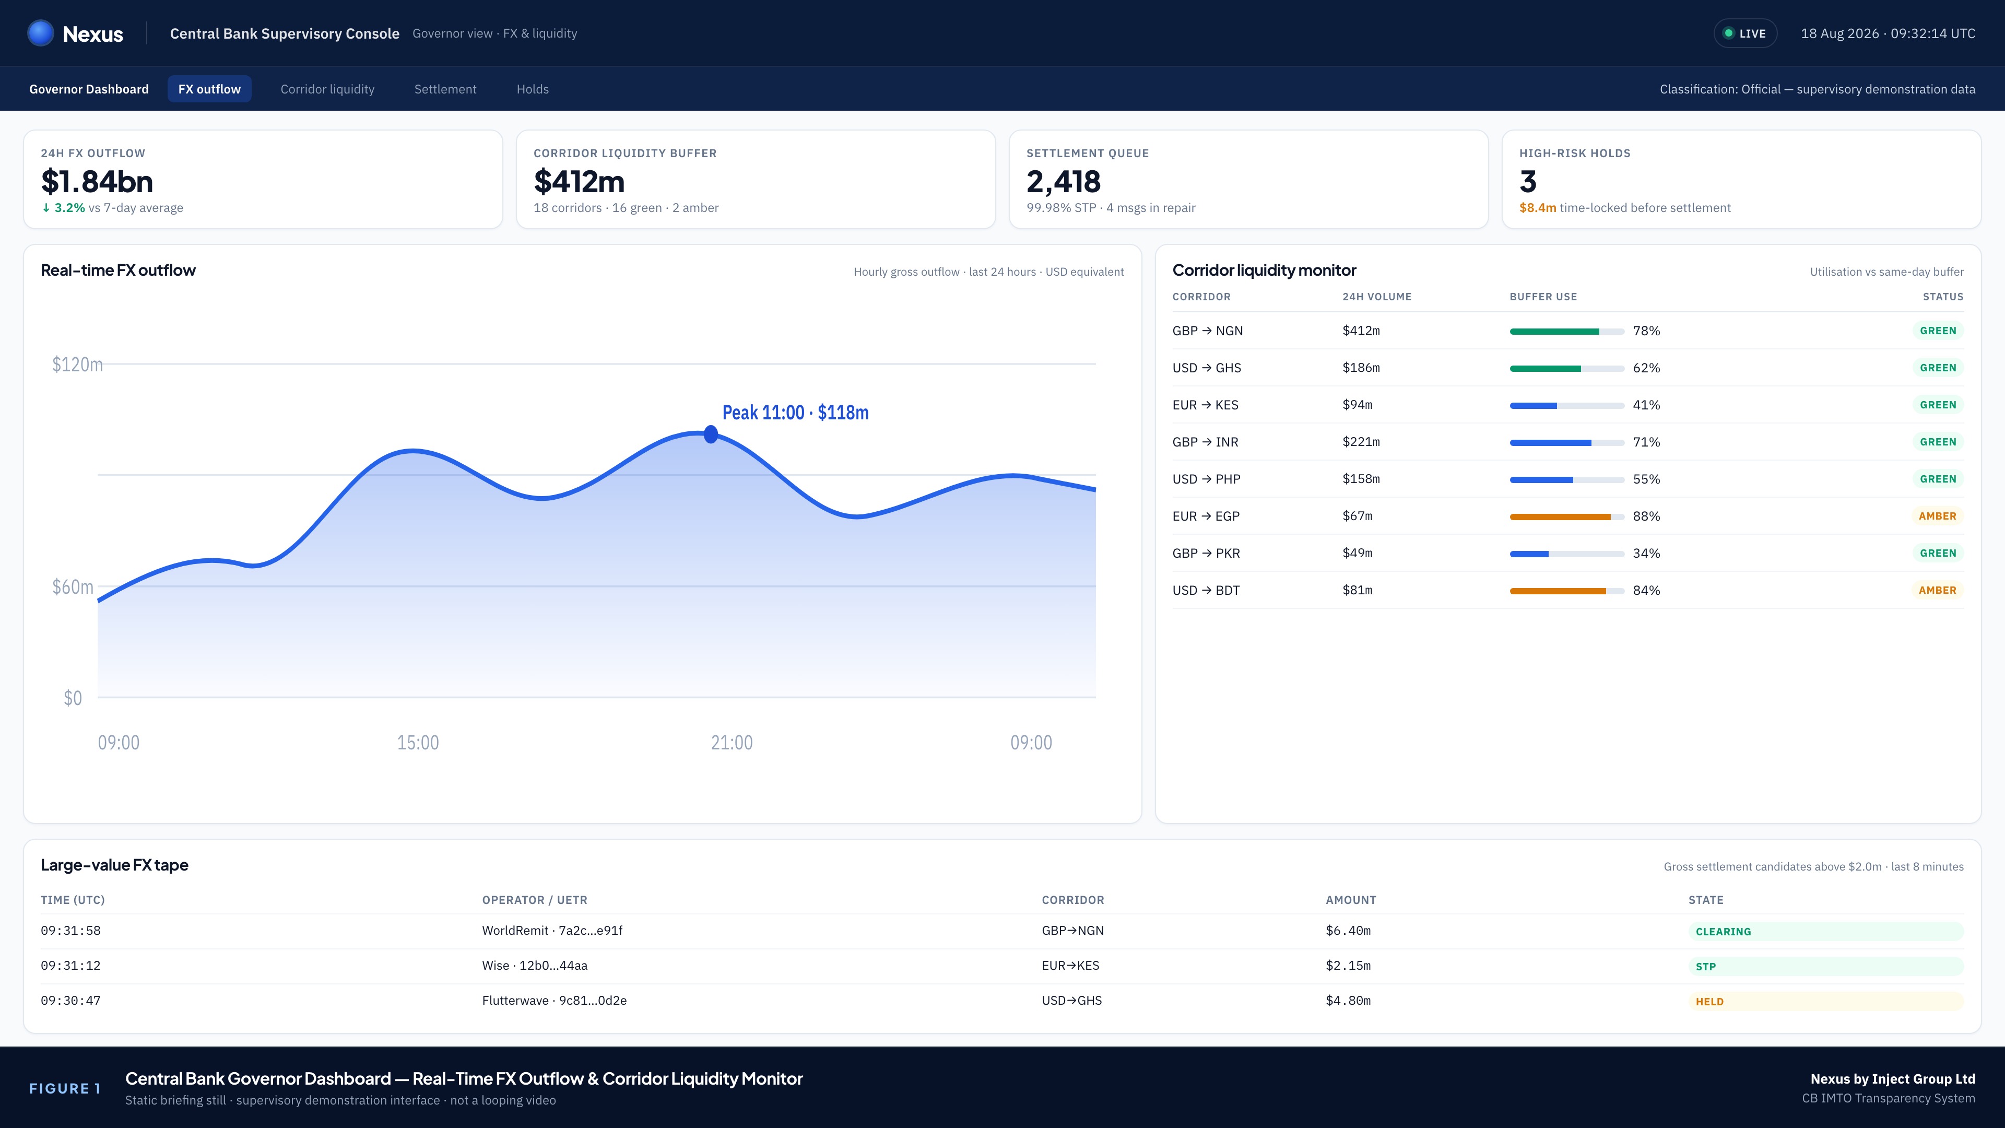
Task: Click the 'Peak 11:00 · $118m' chart label
Action: [795, 413]
